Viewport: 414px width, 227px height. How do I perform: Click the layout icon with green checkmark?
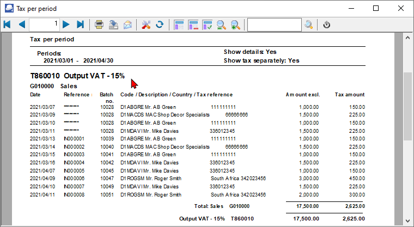coord(207,24)
